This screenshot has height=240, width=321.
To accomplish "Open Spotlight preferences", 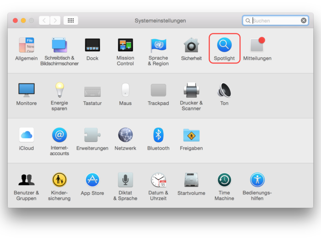I will [225, 49].
